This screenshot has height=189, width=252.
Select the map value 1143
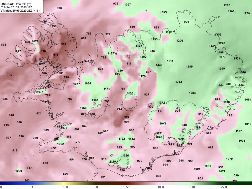[x=132, y=139]
